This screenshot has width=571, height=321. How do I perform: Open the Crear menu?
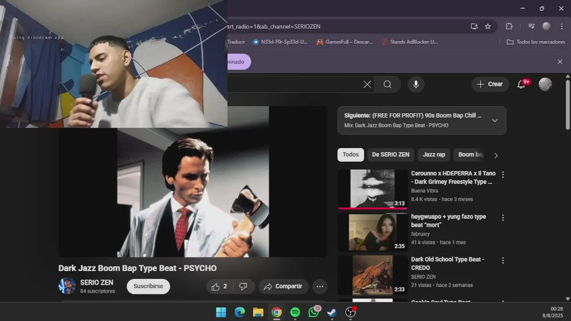click(x=490, y=84)
